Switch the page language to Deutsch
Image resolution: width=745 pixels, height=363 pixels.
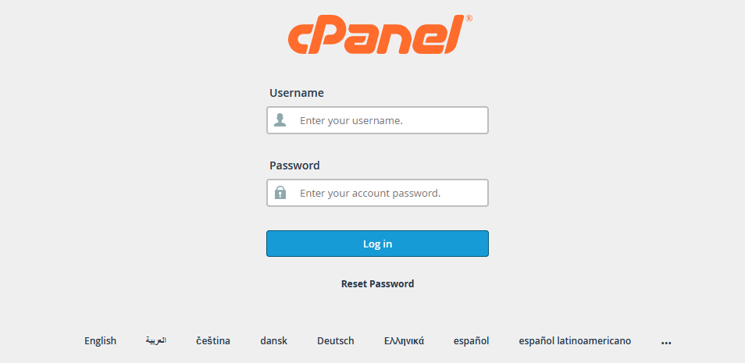(x=336, y=341)
